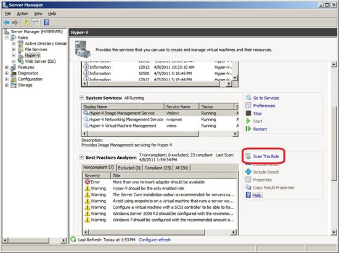Screen dimensions: 339x253
Task: Click the black Stop service icon
Action: (248, 113)
